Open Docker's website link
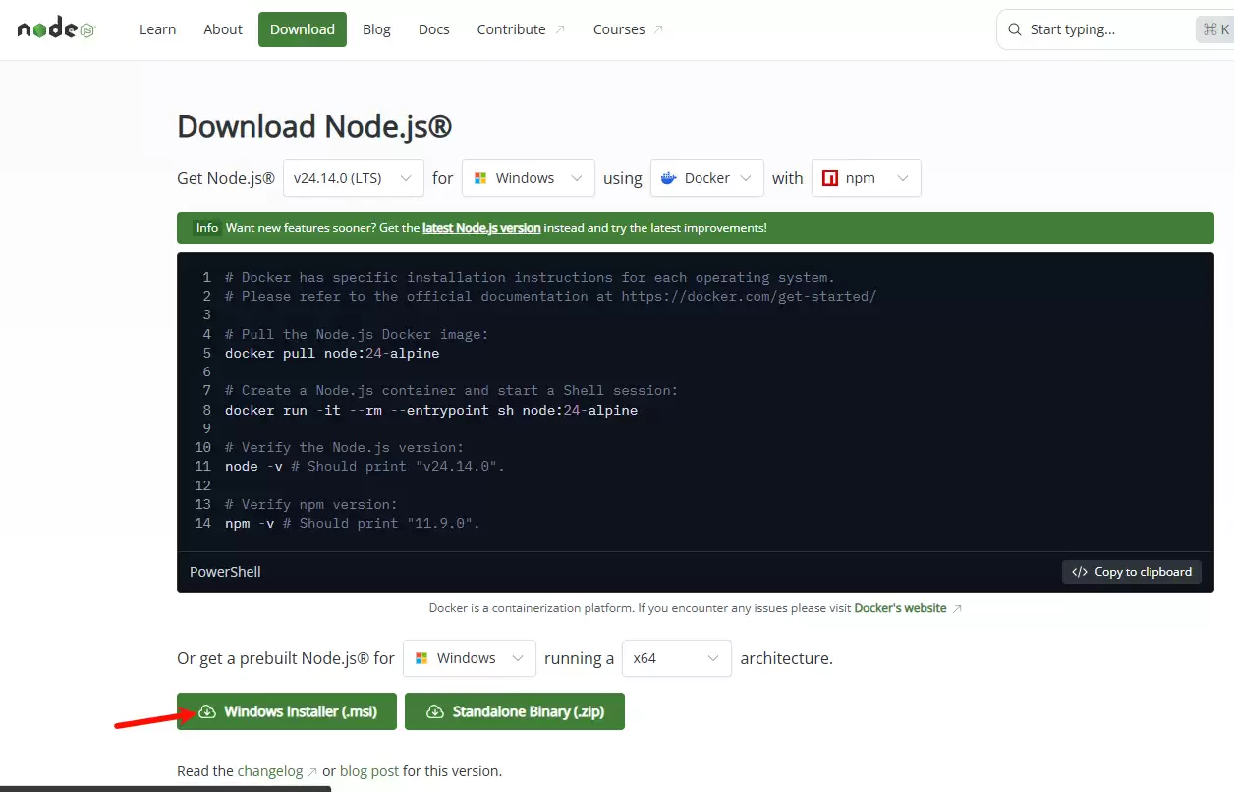 [900, 608]
